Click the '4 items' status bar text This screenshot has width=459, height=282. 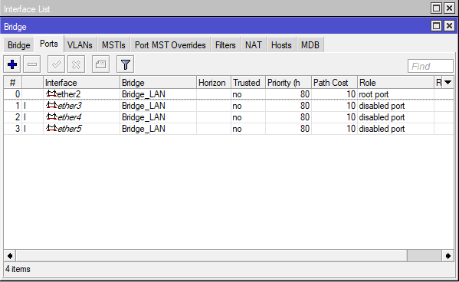(x=18, y=269)
